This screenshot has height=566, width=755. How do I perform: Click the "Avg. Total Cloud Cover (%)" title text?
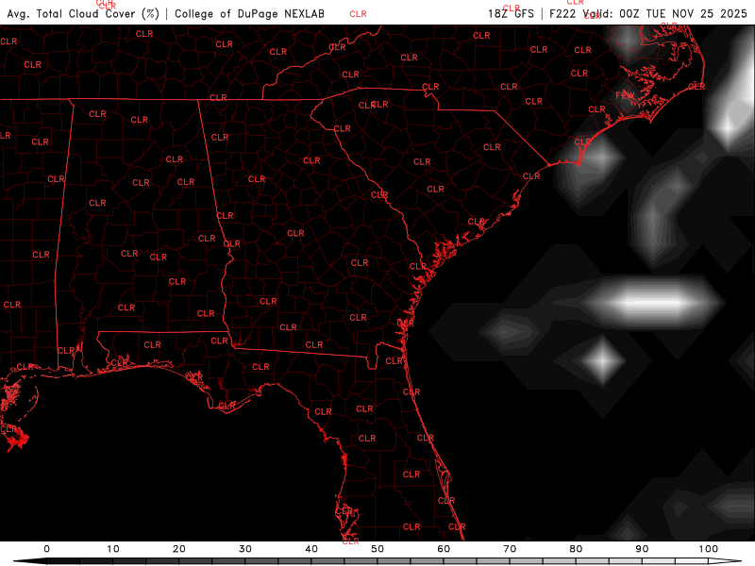(x=83, y=13)
